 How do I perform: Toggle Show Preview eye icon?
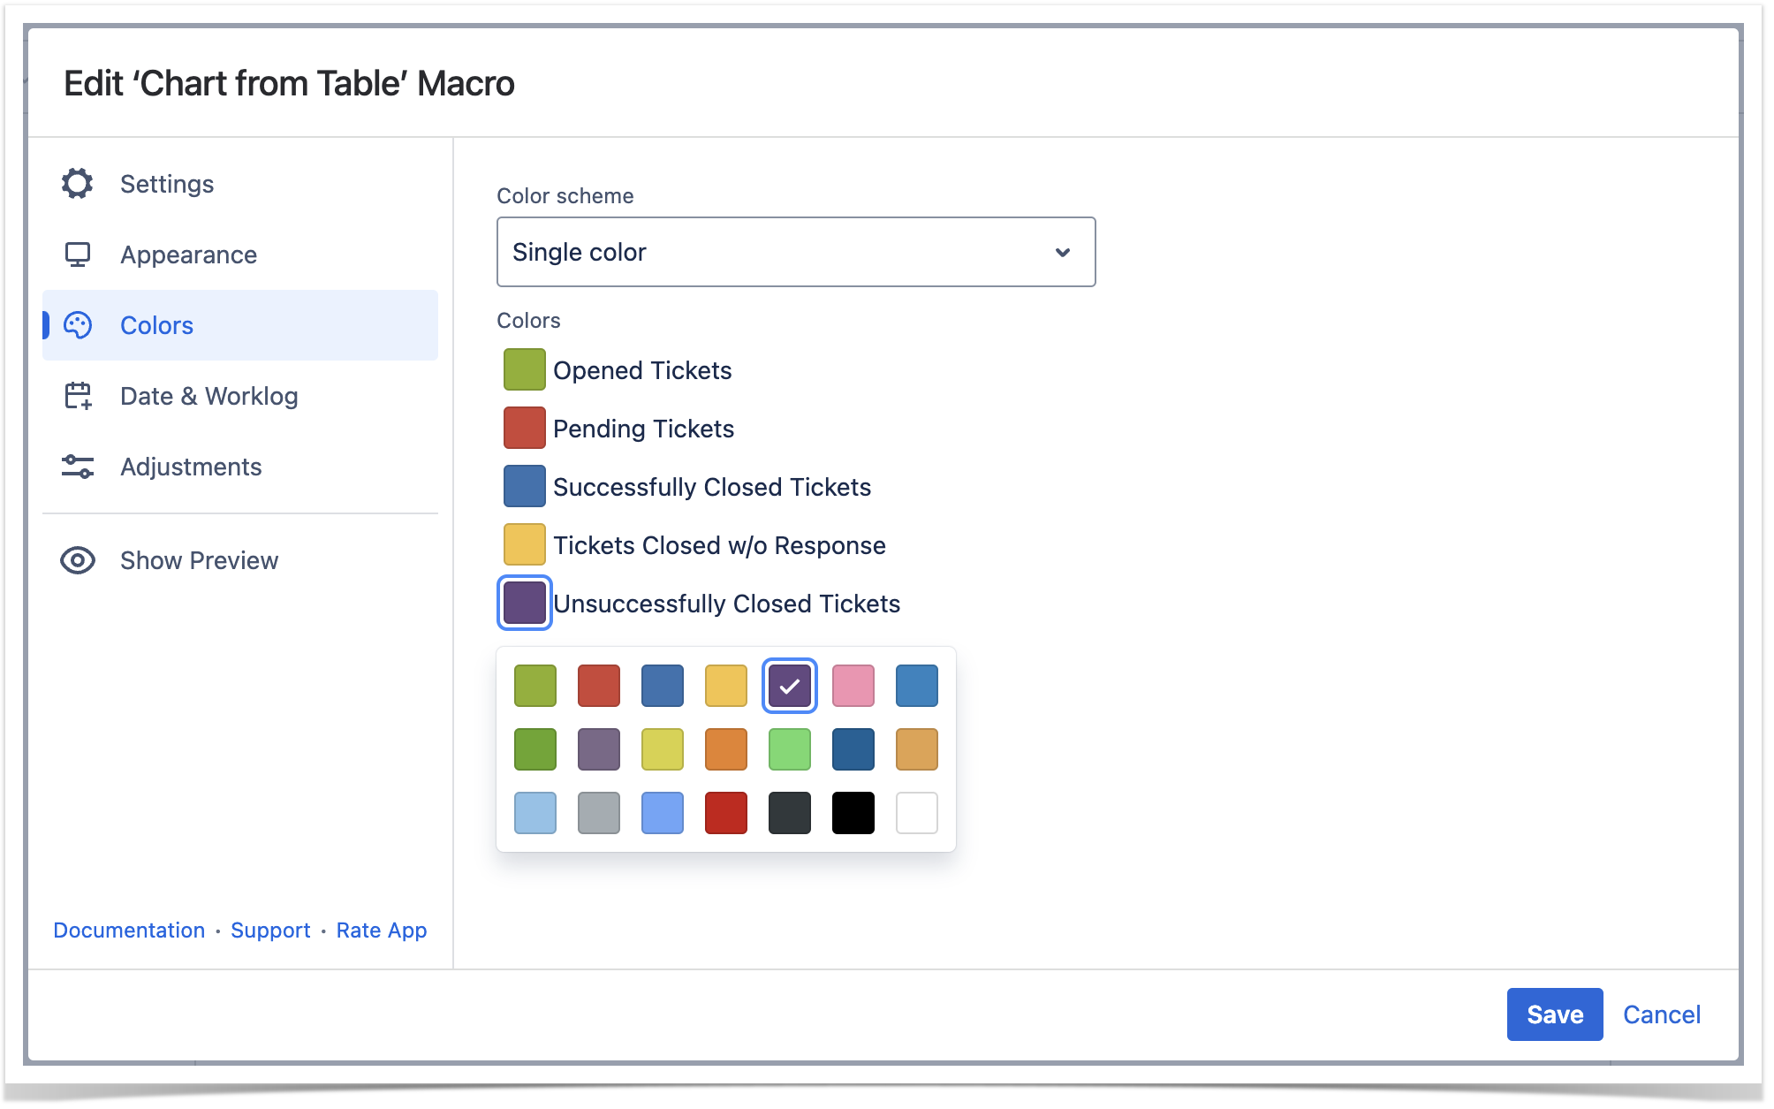pyautogui.click(x=78, y=560)
